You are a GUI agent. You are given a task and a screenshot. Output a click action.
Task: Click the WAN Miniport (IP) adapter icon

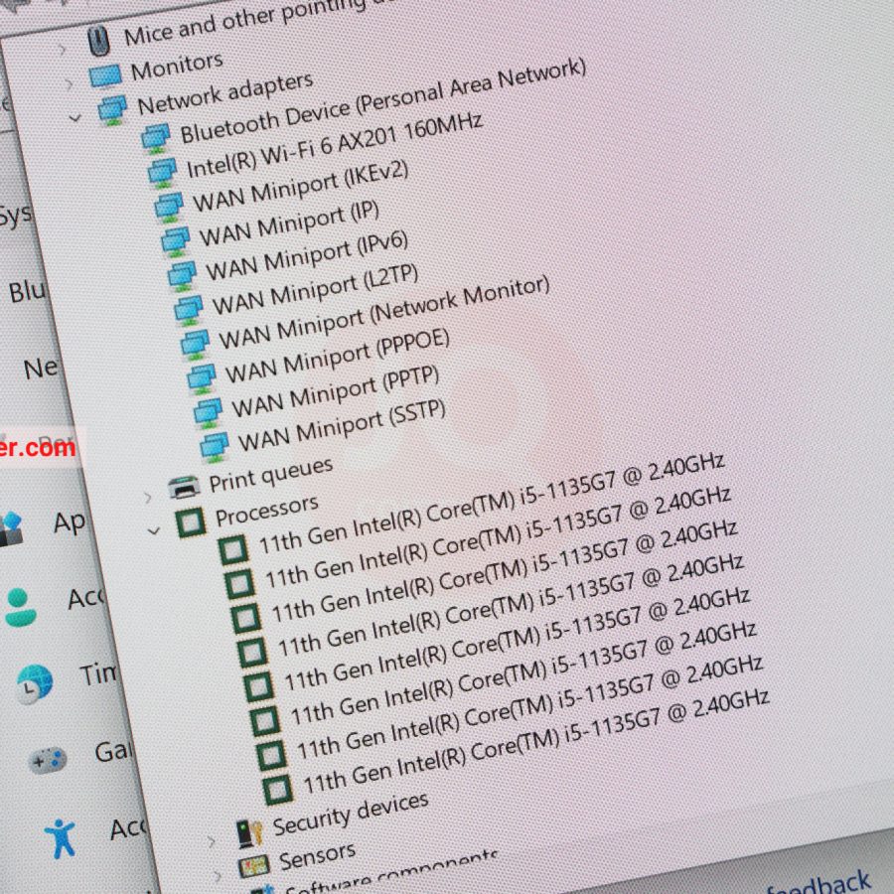176,241
